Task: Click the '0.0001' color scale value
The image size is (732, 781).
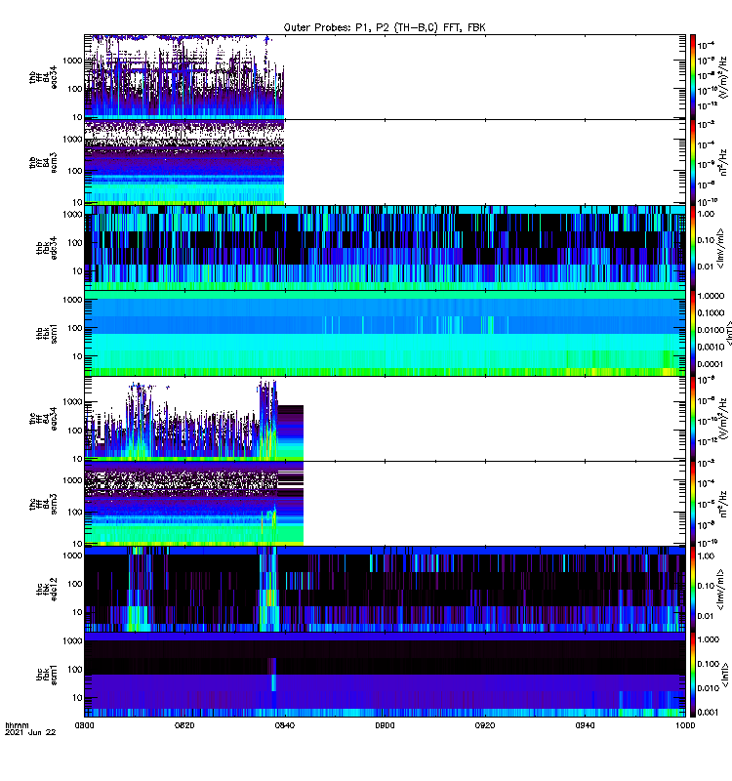Action: tap(711, 364)
